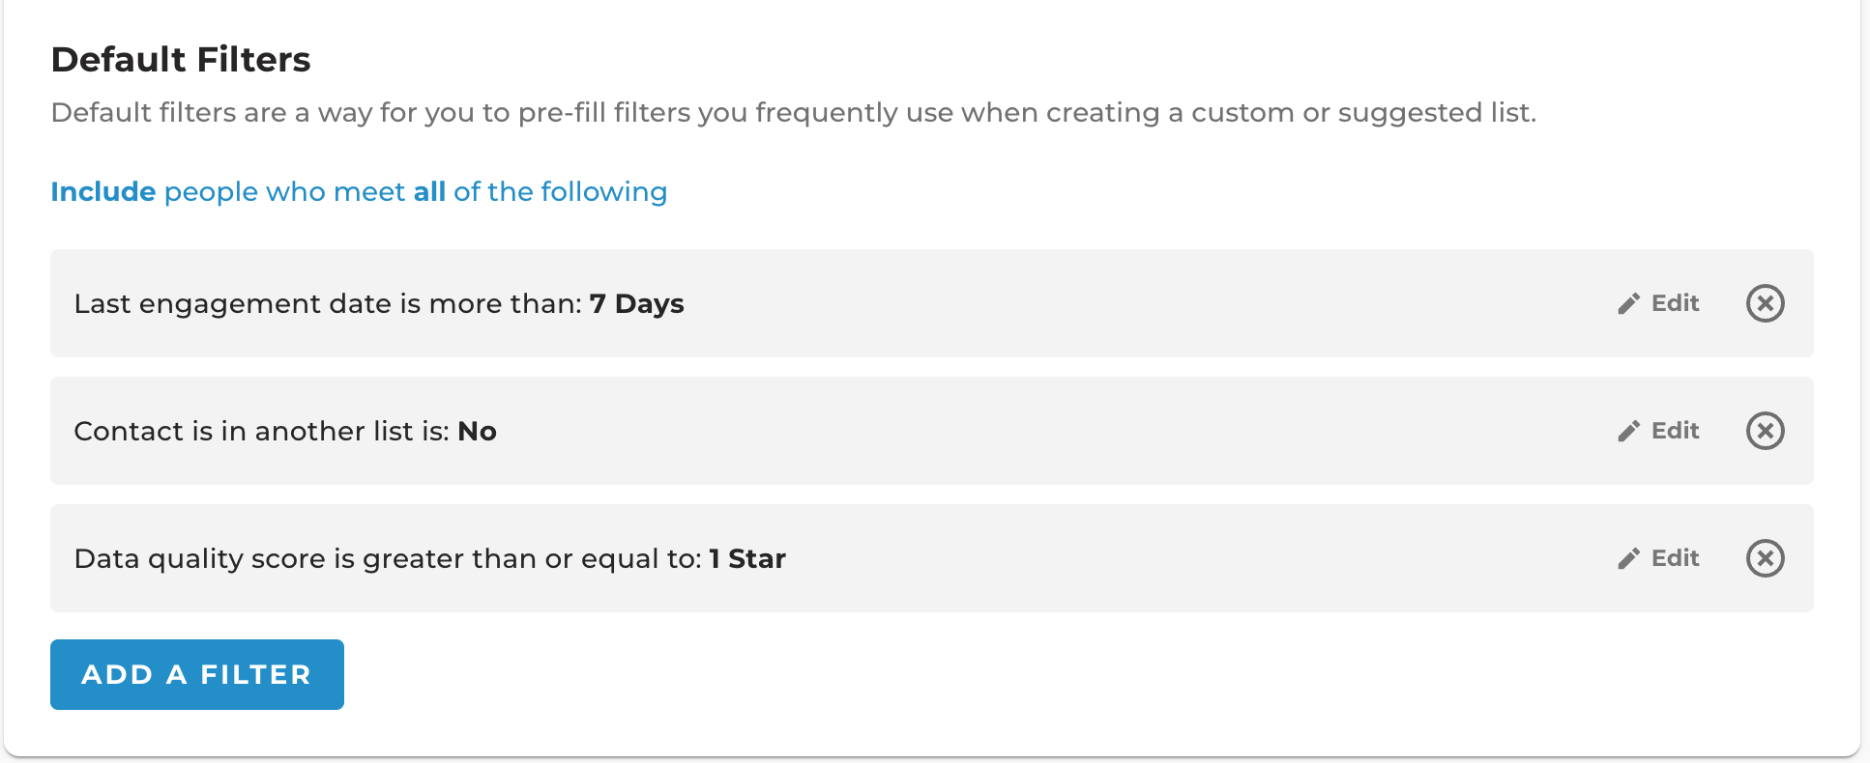The width and height of the screenshot is (1870, 763).
Task: Click the Add a Filter button
Action: point(197,674)
